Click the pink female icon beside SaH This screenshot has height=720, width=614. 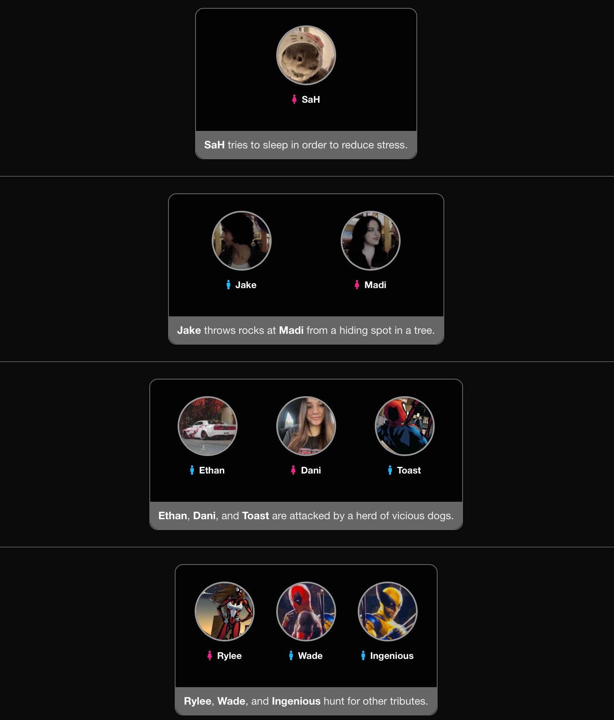point(294,99)
